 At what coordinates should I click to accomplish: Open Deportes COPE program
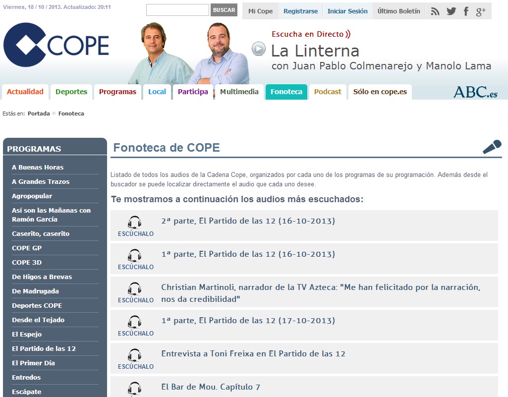[37, 305]
